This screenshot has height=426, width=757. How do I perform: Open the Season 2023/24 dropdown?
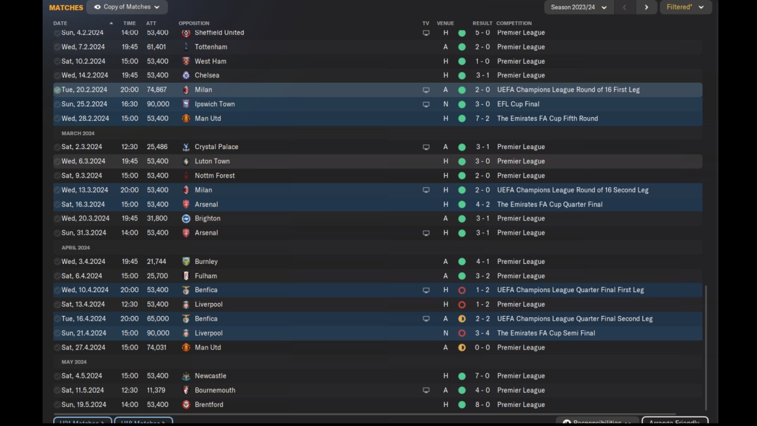578,7
